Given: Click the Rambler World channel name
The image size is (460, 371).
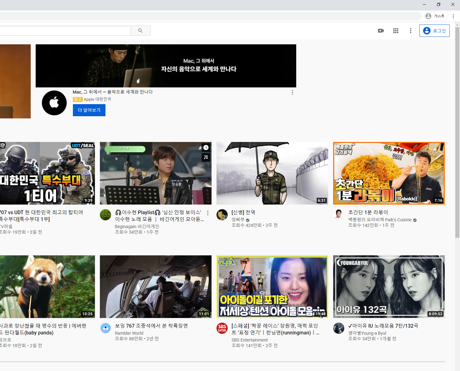Looking at the screenshot, I should click(129, 333).
